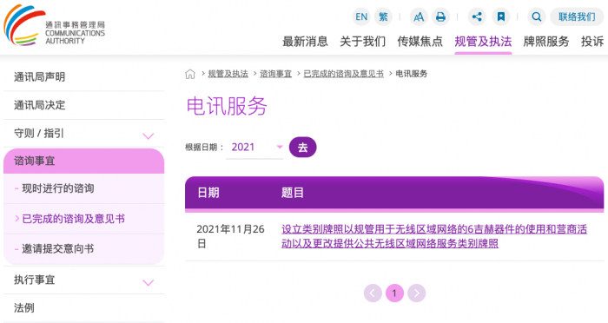Open the 牌照服务 menu
The width and height of the screenshot is (608, 323).
[546, 41]
